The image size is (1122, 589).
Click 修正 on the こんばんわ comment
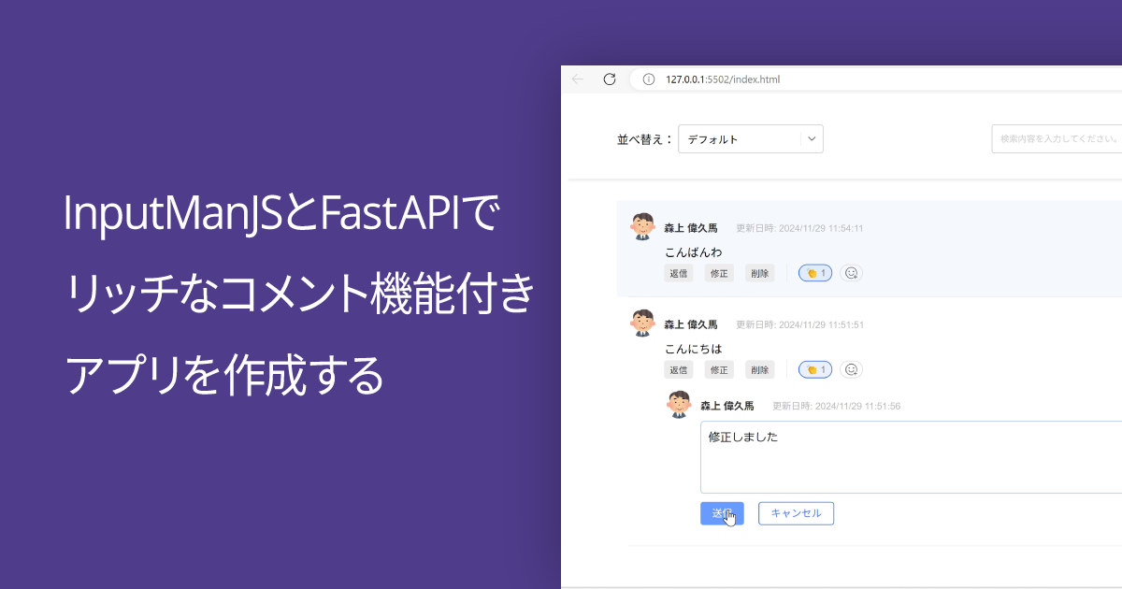[719, 272]
